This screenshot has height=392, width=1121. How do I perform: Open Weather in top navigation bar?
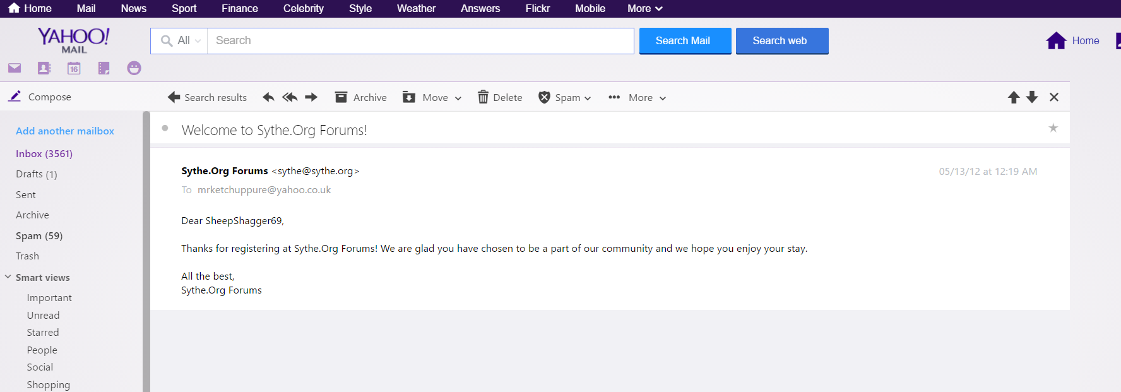(x=417, y=8)
